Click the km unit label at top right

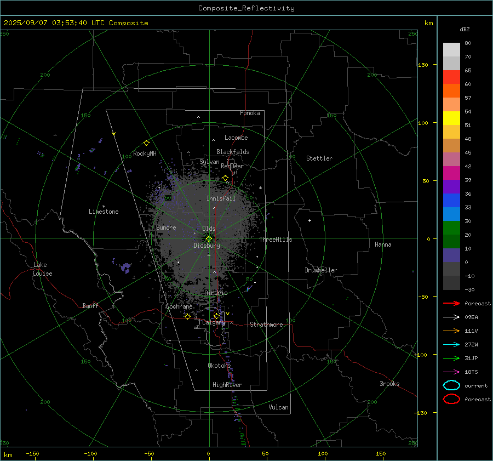coord(428,23)
